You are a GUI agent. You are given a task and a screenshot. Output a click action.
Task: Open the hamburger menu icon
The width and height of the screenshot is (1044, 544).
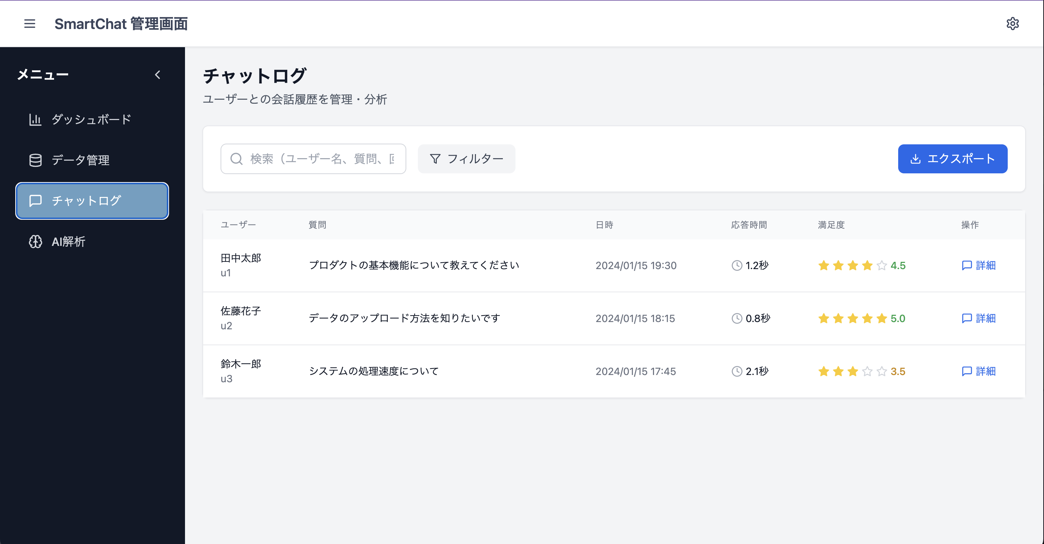[30, 24]
